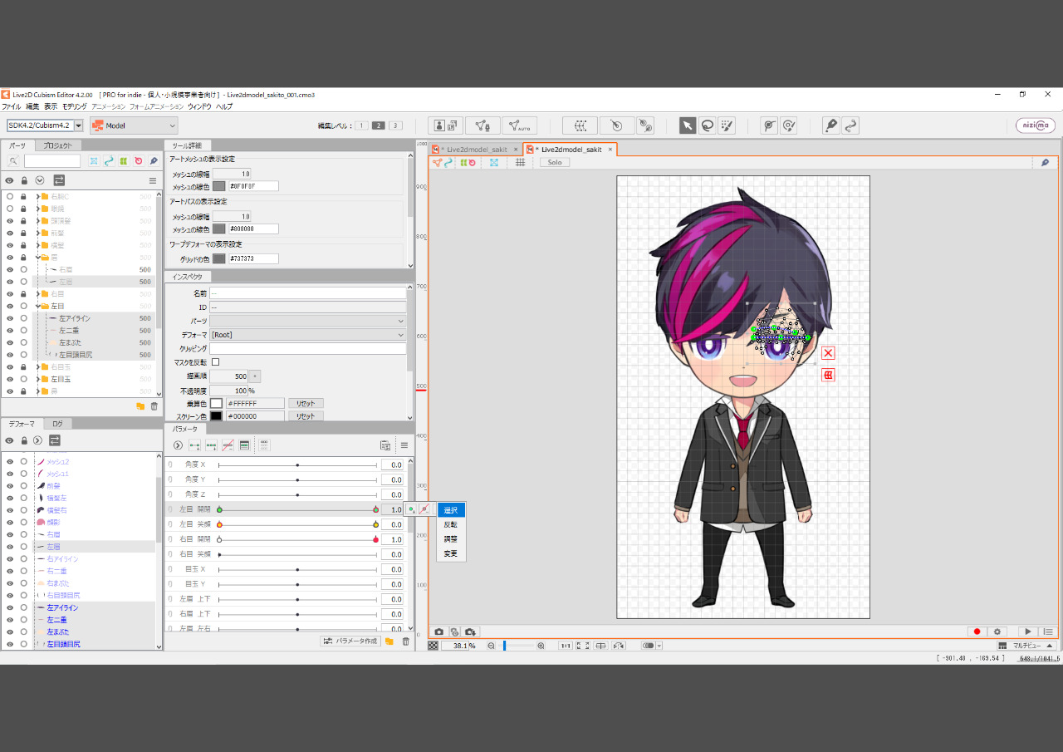Click the zoom out magnifier icon
The height and width of the screenshot is (752, 1063).
point(492,646)
